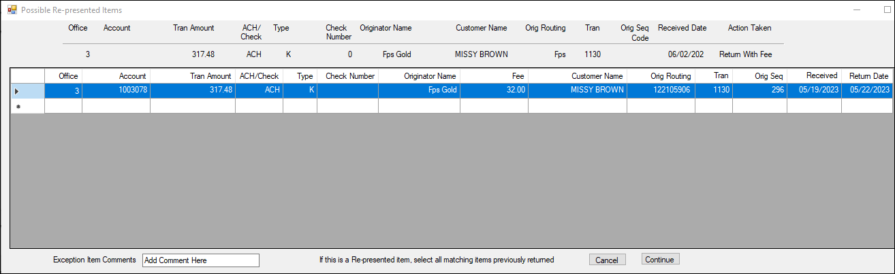Select received date 05/19/2023 cell
The image size is (895, 274).
(x=814, y=90)
